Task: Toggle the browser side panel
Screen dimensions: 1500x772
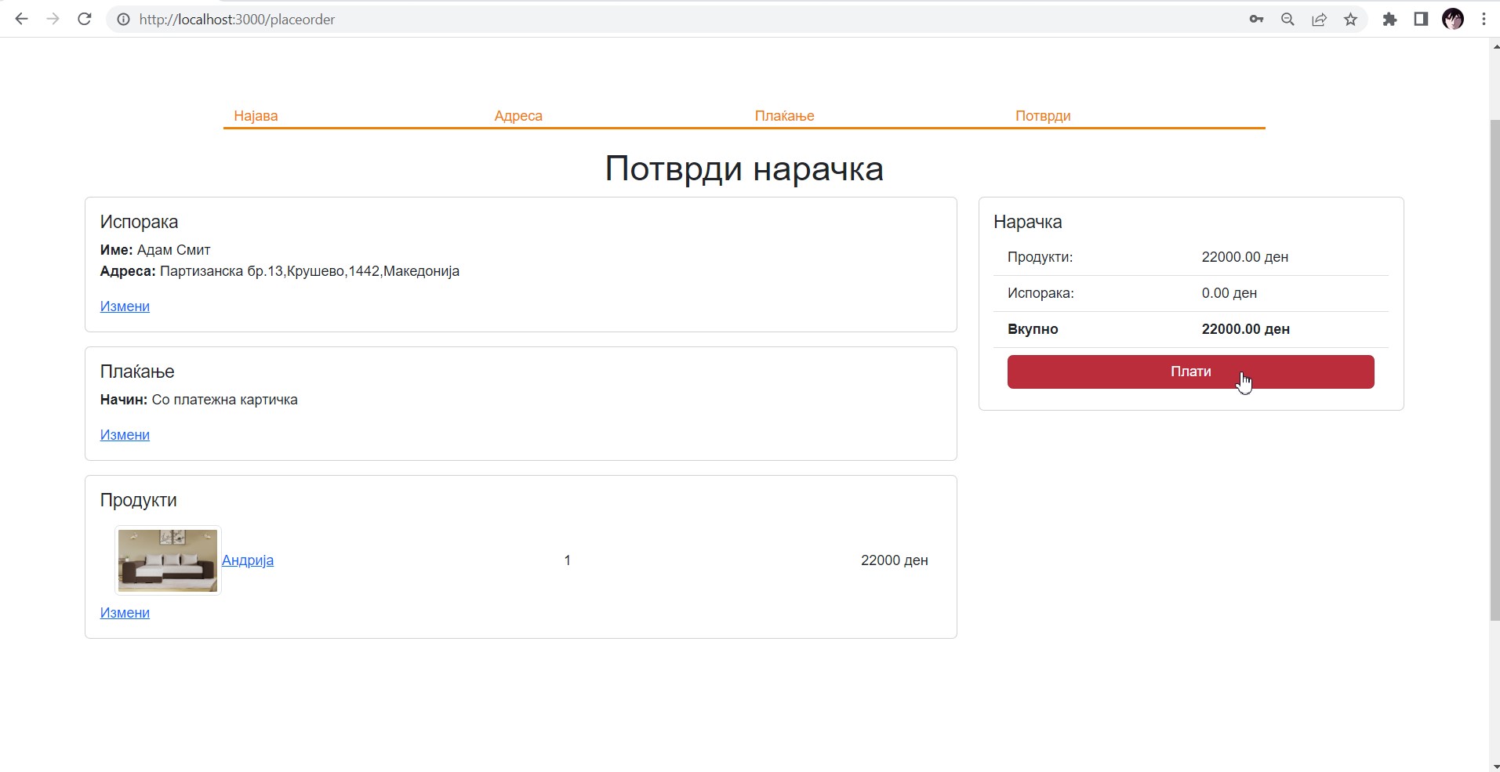Action: tap(1421, 20)
